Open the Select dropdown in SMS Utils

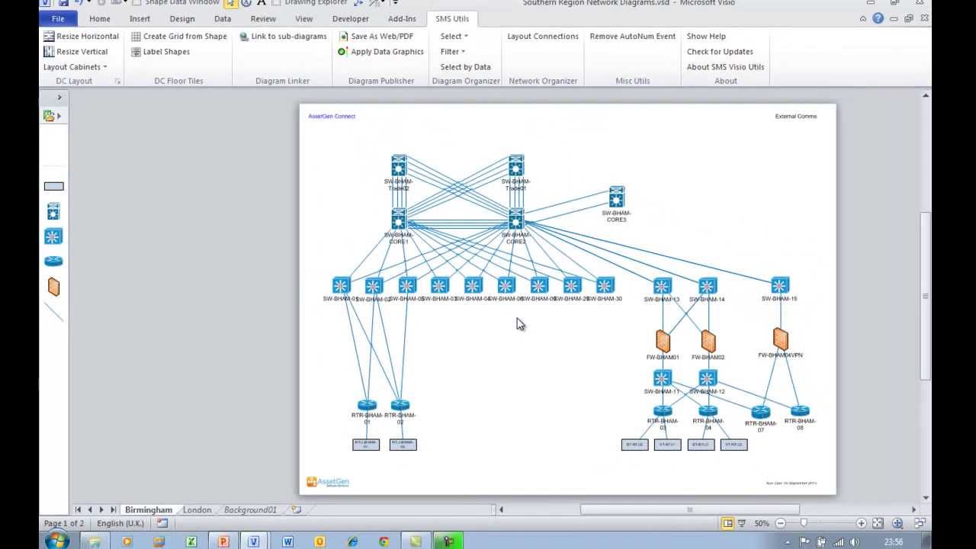point(453,36)
